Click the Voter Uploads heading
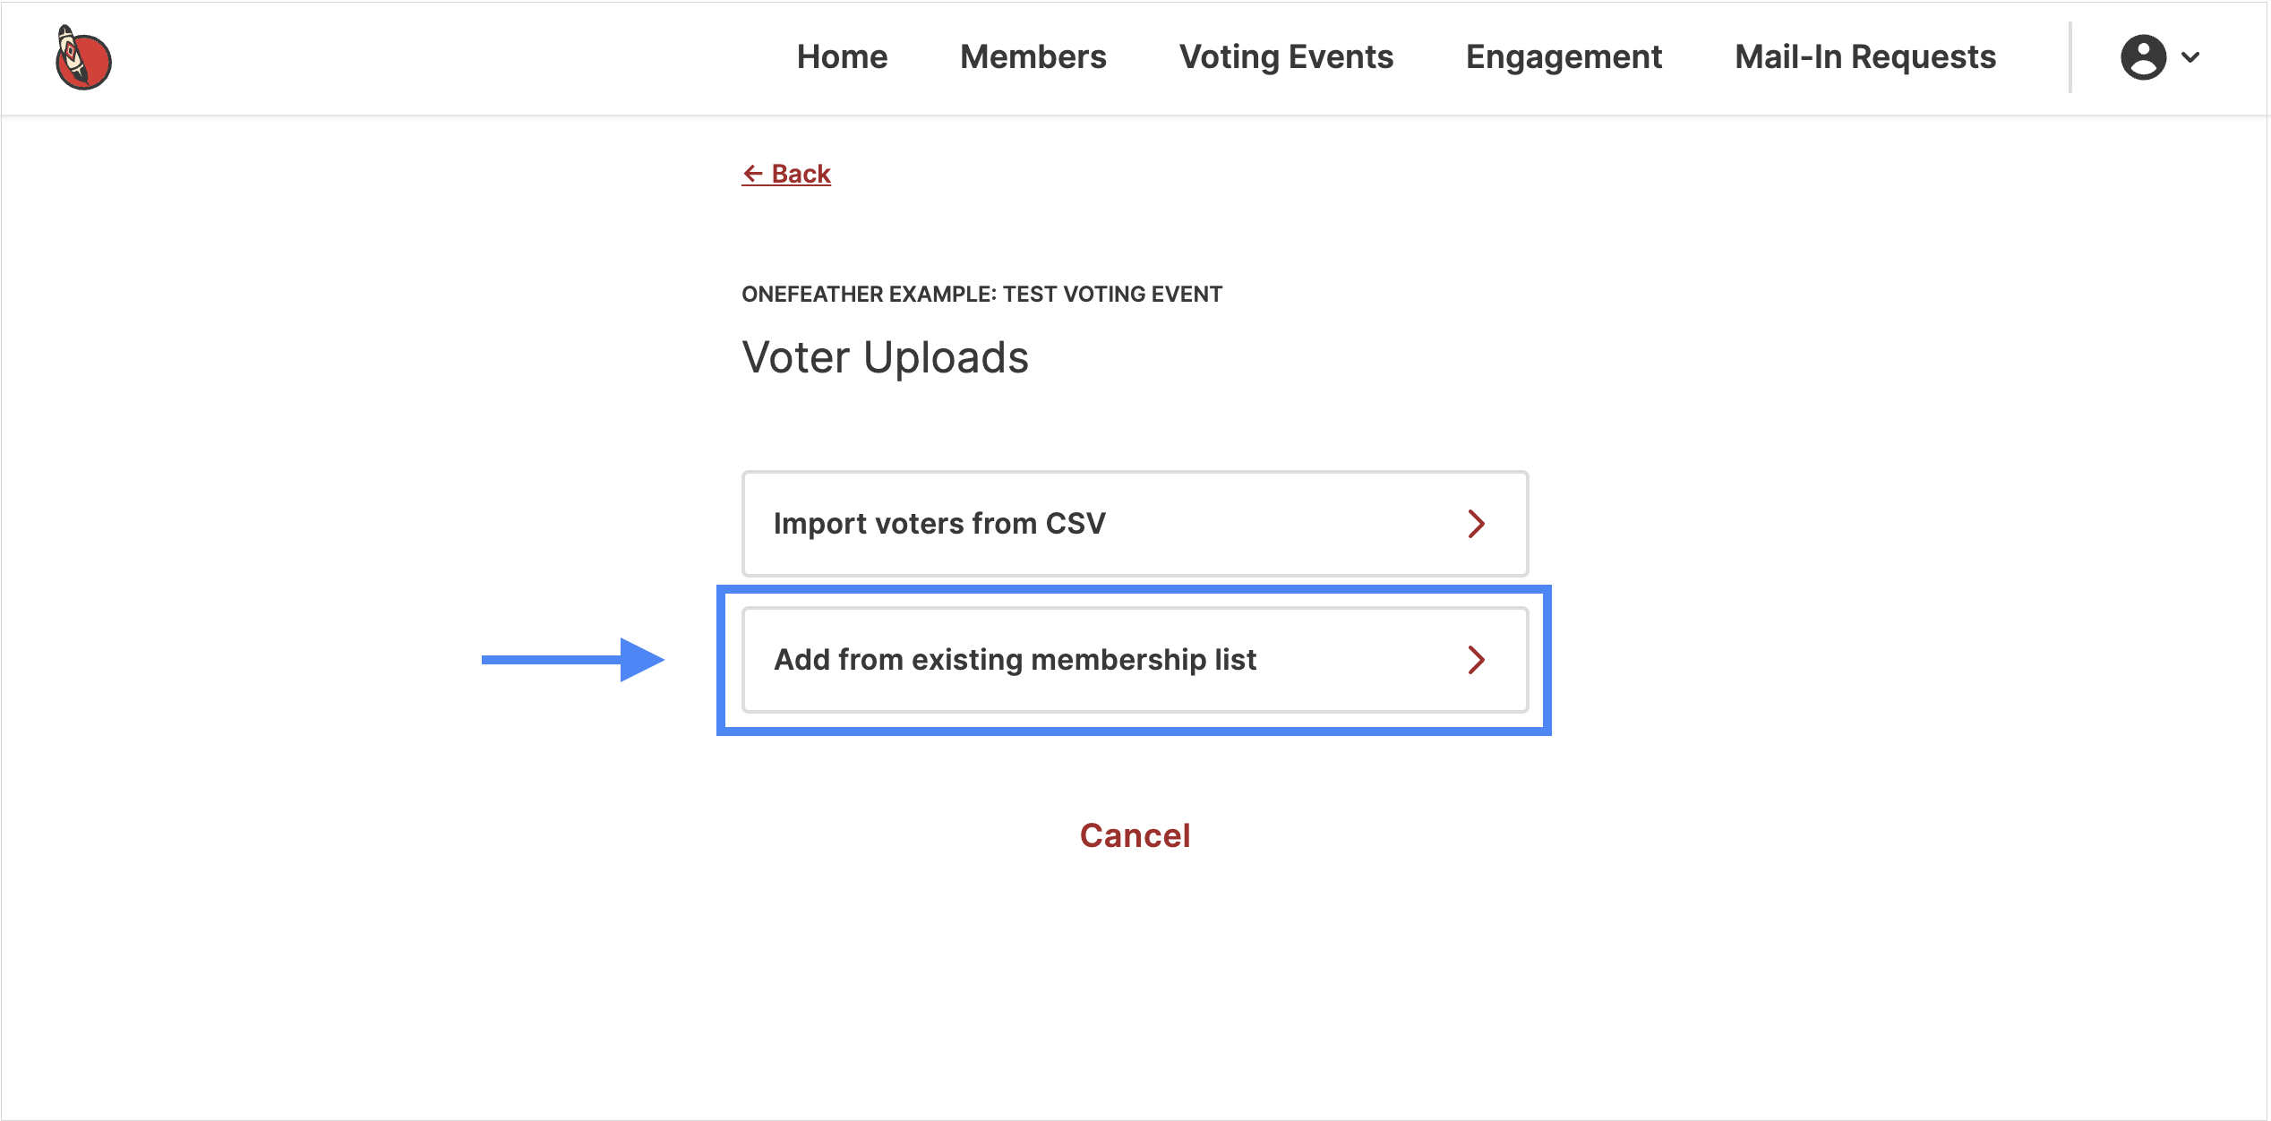Screen dimensions: 2271x1121 (885, 357)
